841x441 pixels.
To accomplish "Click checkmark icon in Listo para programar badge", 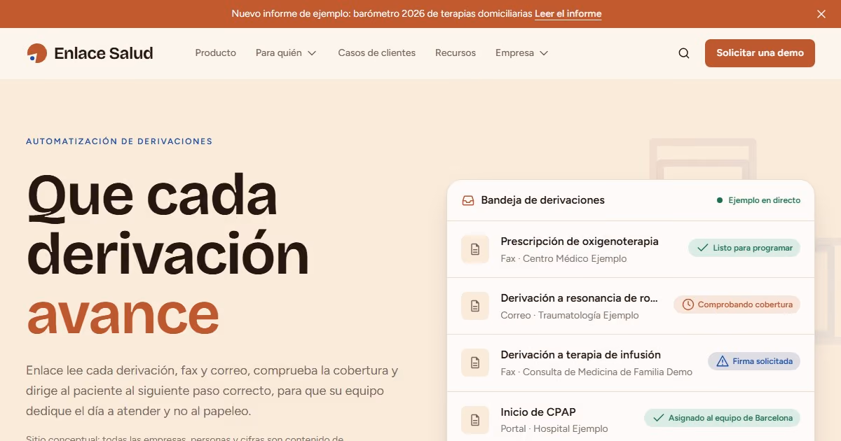I will 702,248.
